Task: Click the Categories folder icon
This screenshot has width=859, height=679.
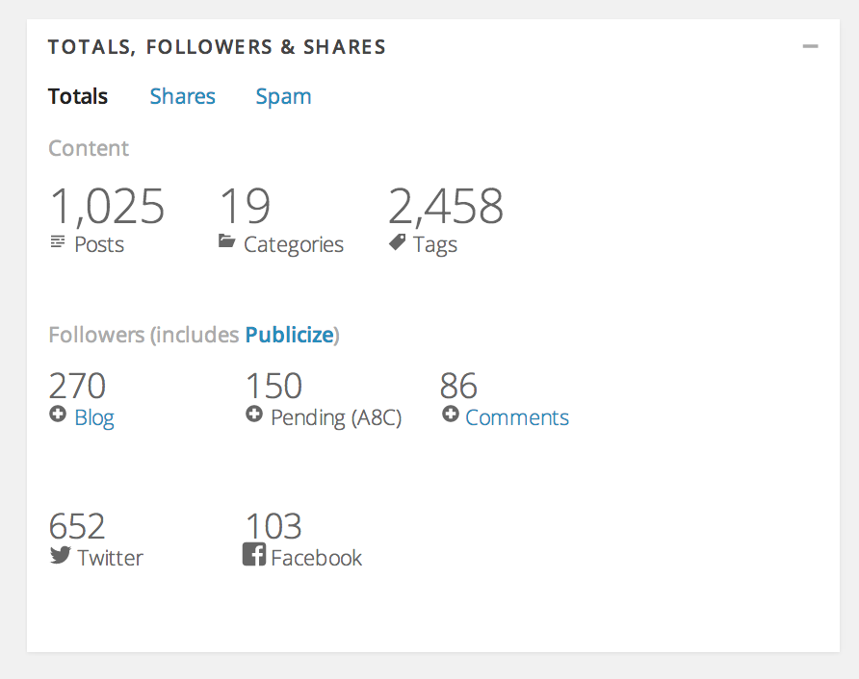Action: click(227, 241)
